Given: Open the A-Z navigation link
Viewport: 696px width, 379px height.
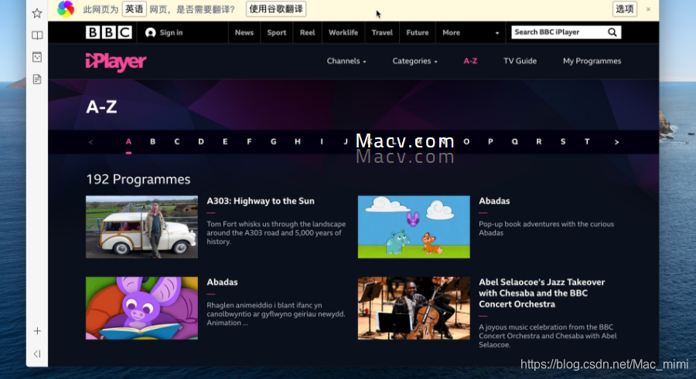Looking at the screenshot, I should 470,61.
